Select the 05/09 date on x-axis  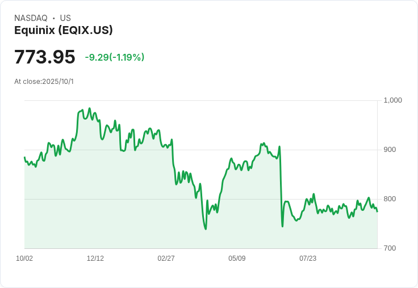click(237, 259)
